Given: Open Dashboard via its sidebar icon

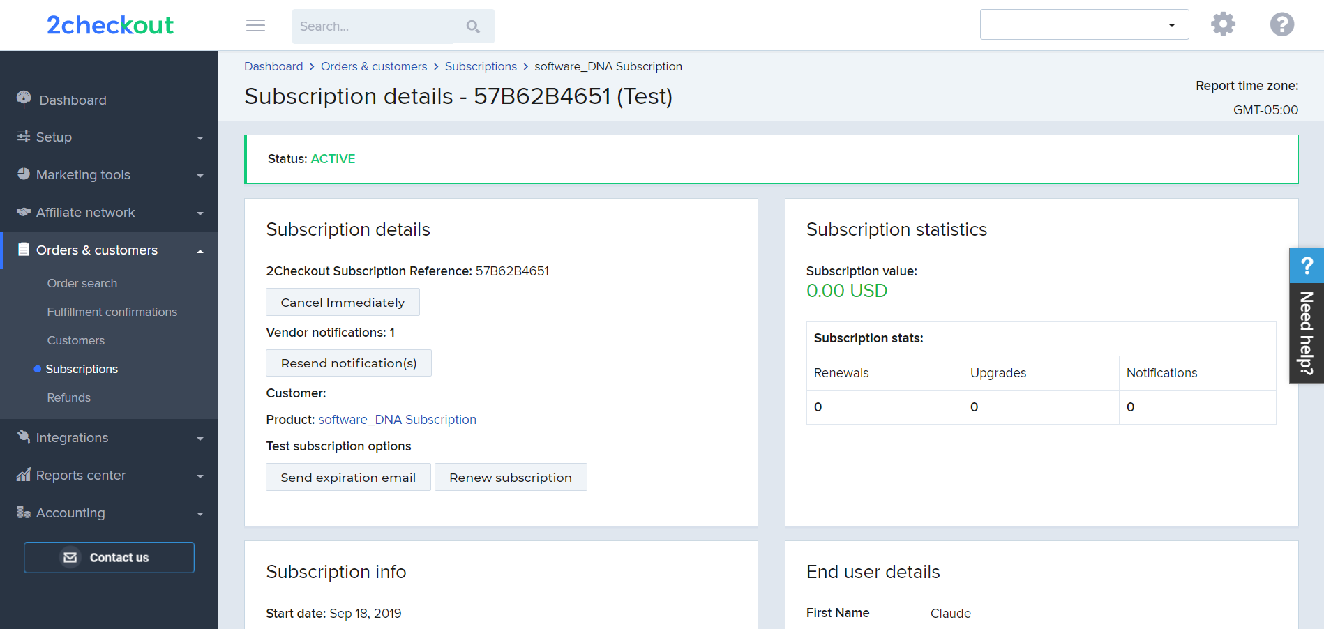Looking at the screenshot, I should 24,99.
